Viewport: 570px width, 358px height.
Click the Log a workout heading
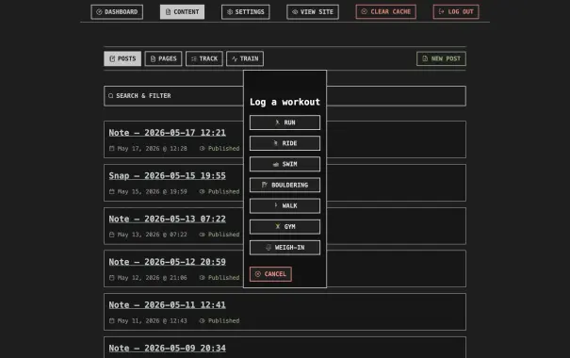285,102
